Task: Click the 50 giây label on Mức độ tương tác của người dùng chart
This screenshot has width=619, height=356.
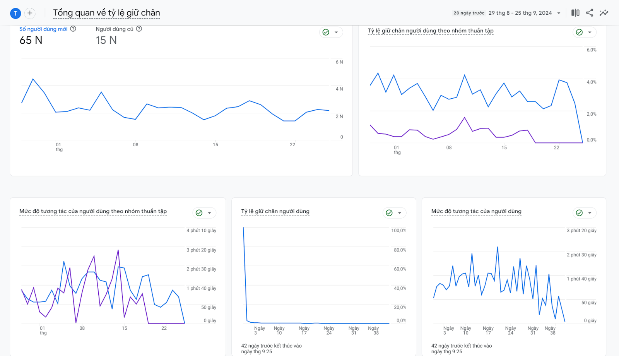Action: click(x=589, y=303)
